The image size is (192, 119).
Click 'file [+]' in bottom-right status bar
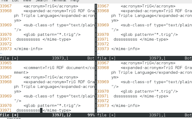click(106, 115)
